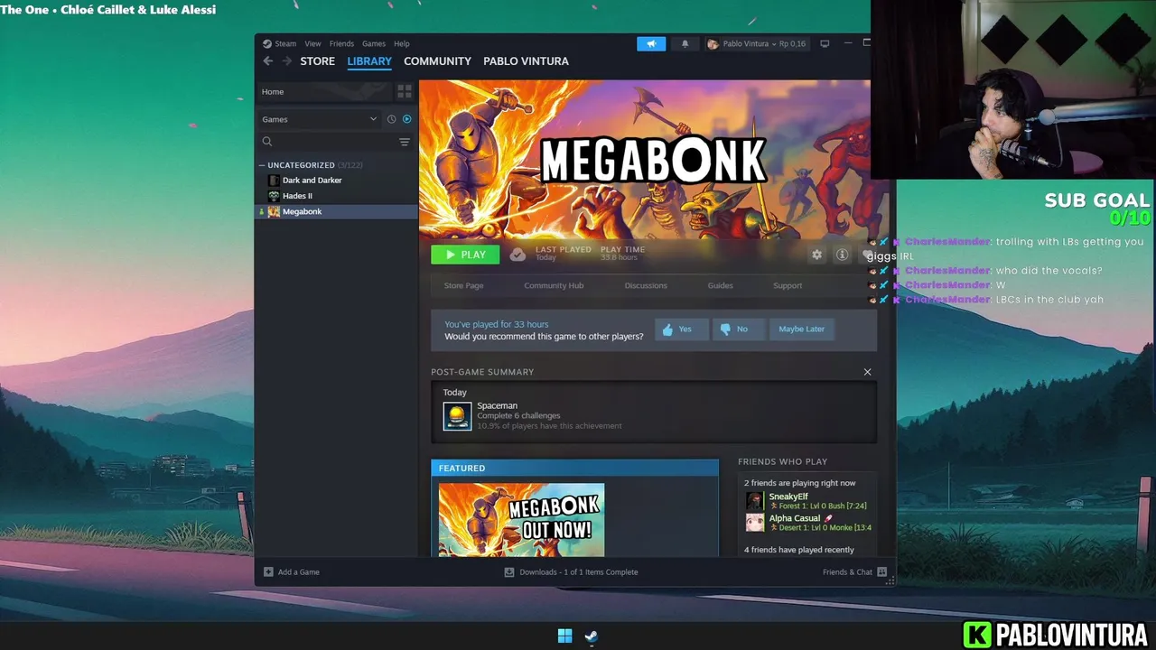Open Downloads 1 of 1 Items Complete

(579, 572)
